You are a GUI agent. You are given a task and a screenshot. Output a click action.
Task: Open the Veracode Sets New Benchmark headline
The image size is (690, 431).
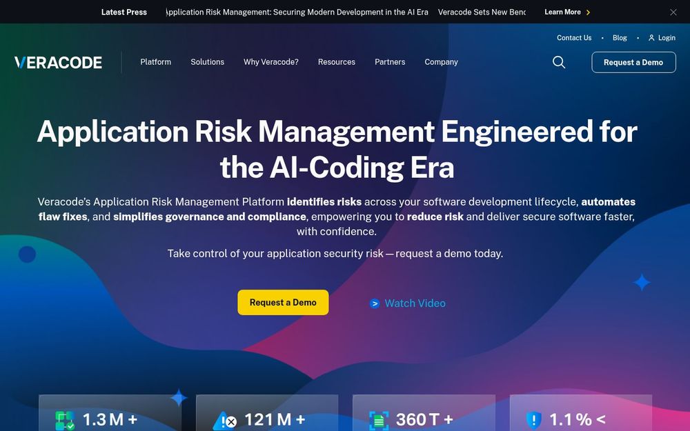pyautogui.click(x=482, y=12)
